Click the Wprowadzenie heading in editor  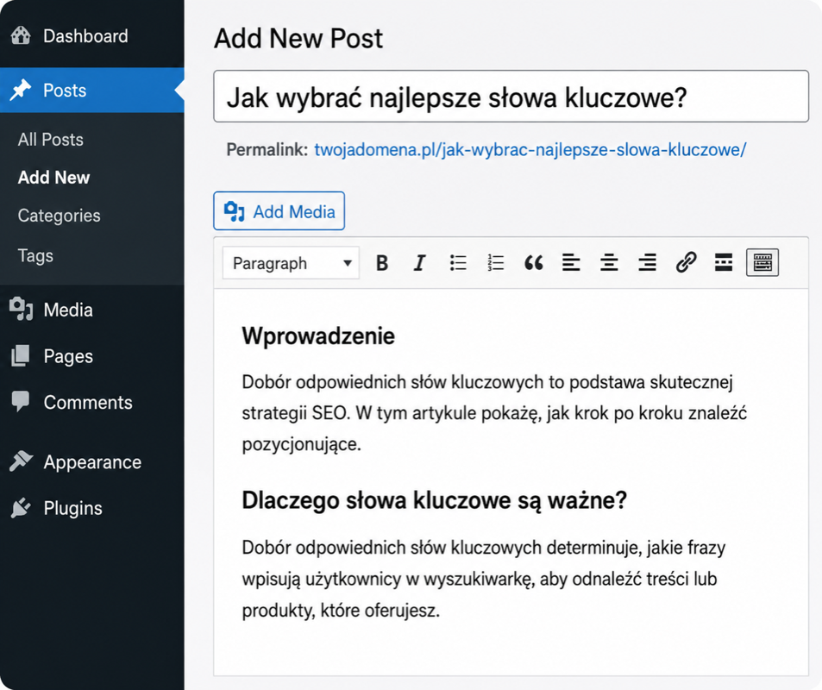[318, 336]
